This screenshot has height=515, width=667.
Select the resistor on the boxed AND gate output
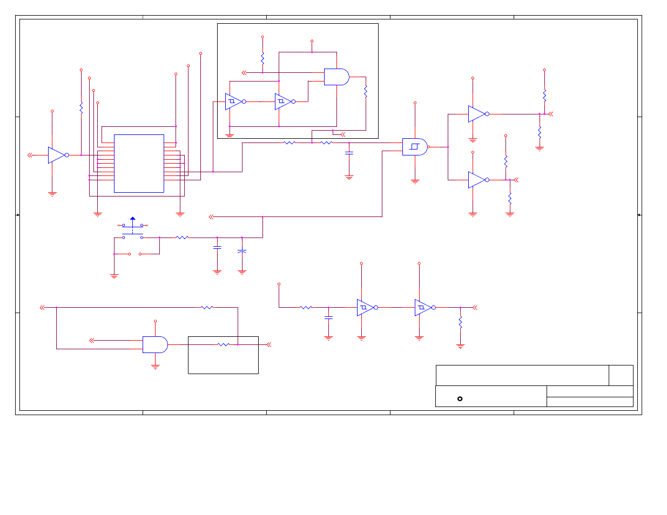366,91
